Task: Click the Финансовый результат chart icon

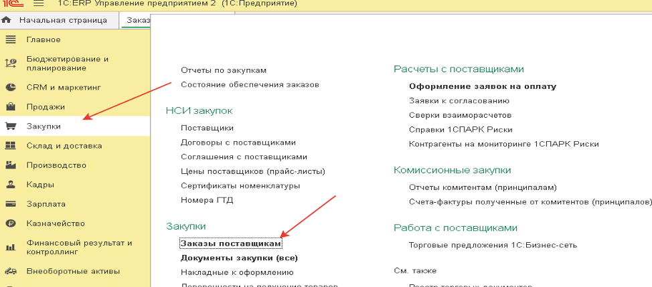Action: point(11,248)
